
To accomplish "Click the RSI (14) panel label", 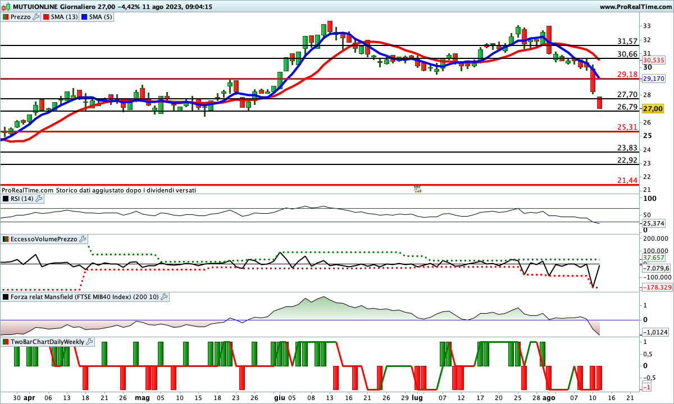I will [21, 199].
